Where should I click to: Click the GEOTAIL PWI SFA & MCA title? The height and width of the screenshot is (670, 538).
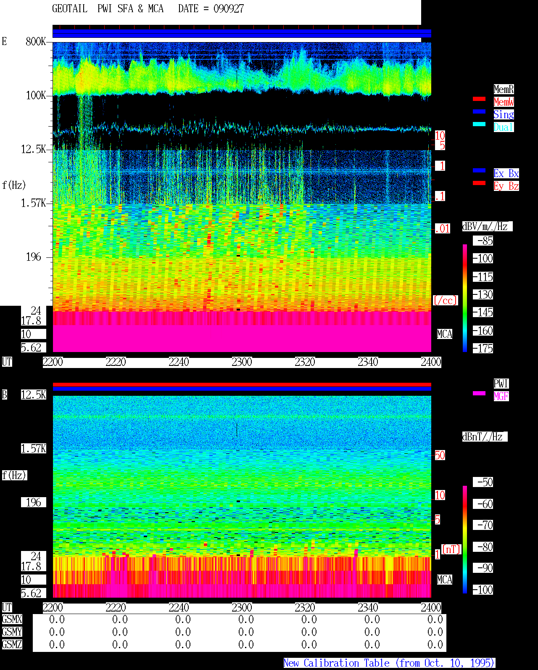[108, 9]
